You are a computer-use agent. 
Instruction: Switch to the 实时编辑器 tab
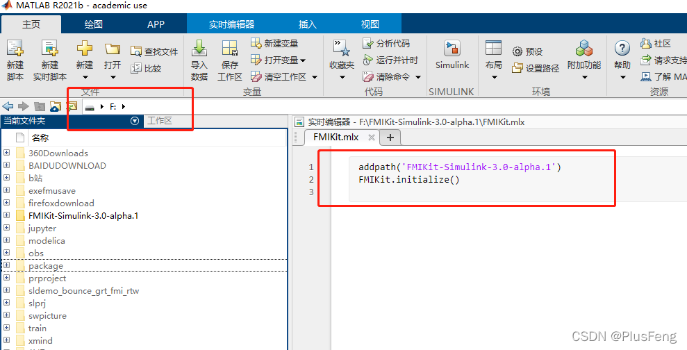click(231, 24)
